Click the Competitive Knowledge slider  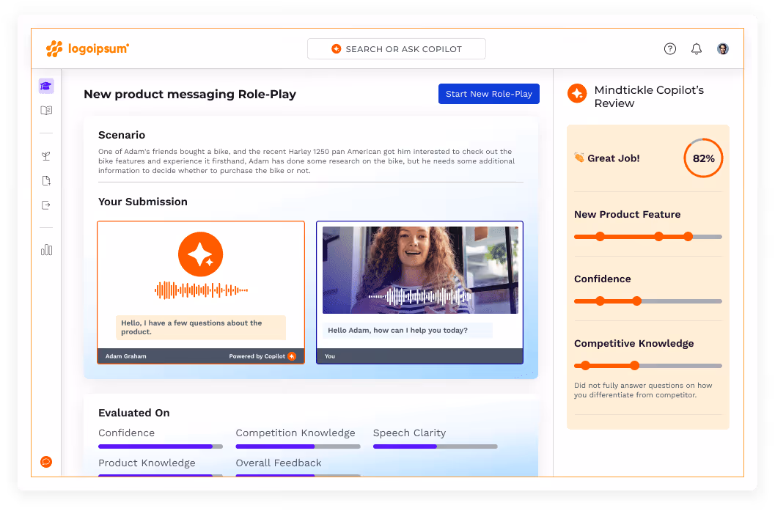click(648, 366)
